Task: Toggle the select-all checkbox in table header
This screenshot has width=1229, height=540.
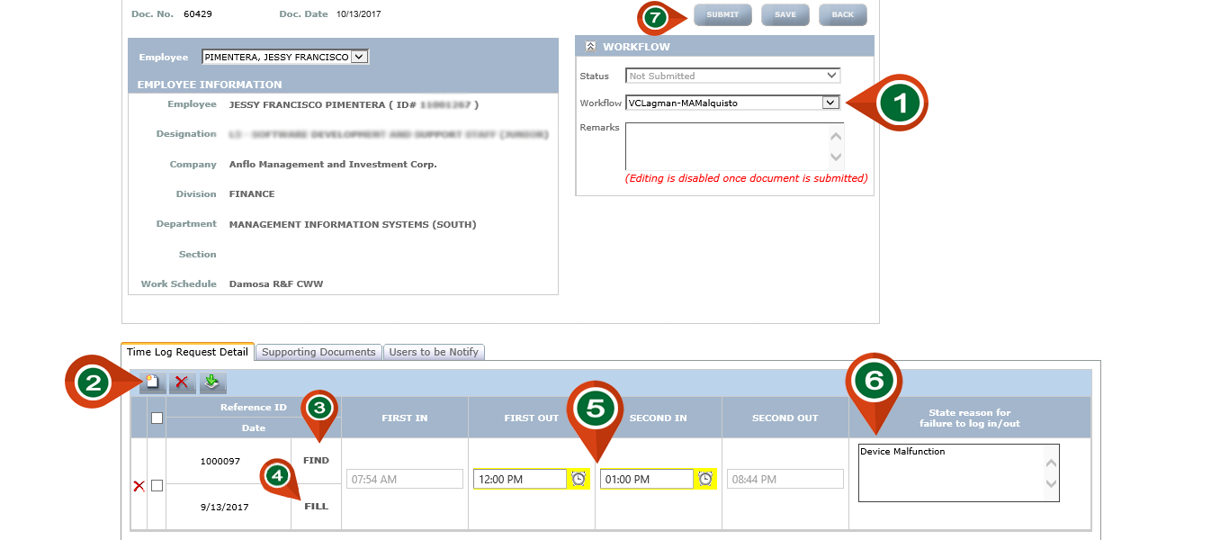Action: tap(157, 418)
